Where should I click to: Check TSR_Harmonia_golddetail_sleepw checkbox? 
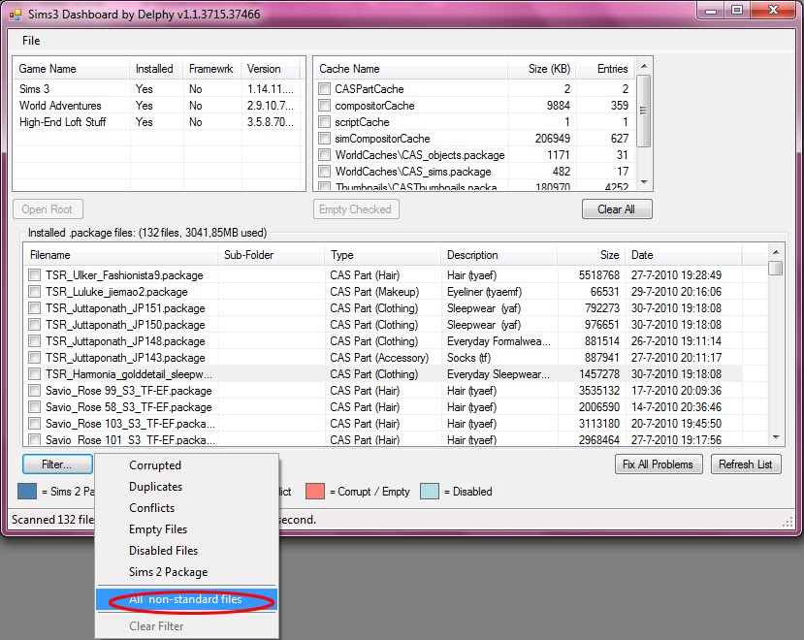[34, 373]
